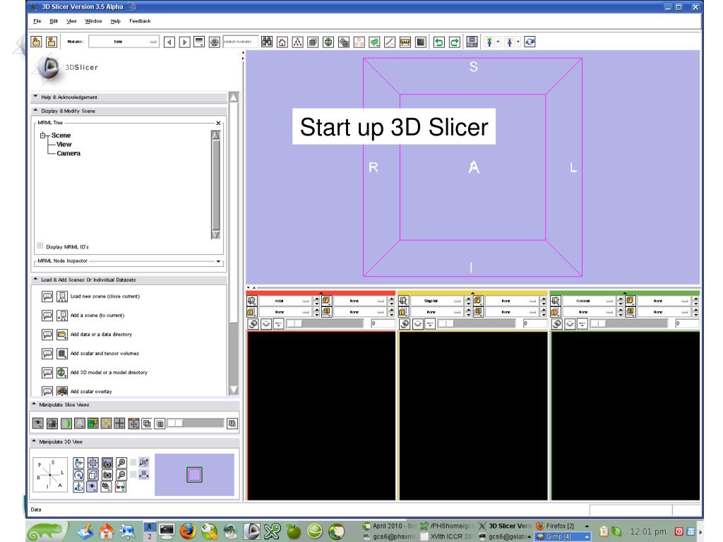Click the ruler measurement toolbar icon

pos(405,42)
